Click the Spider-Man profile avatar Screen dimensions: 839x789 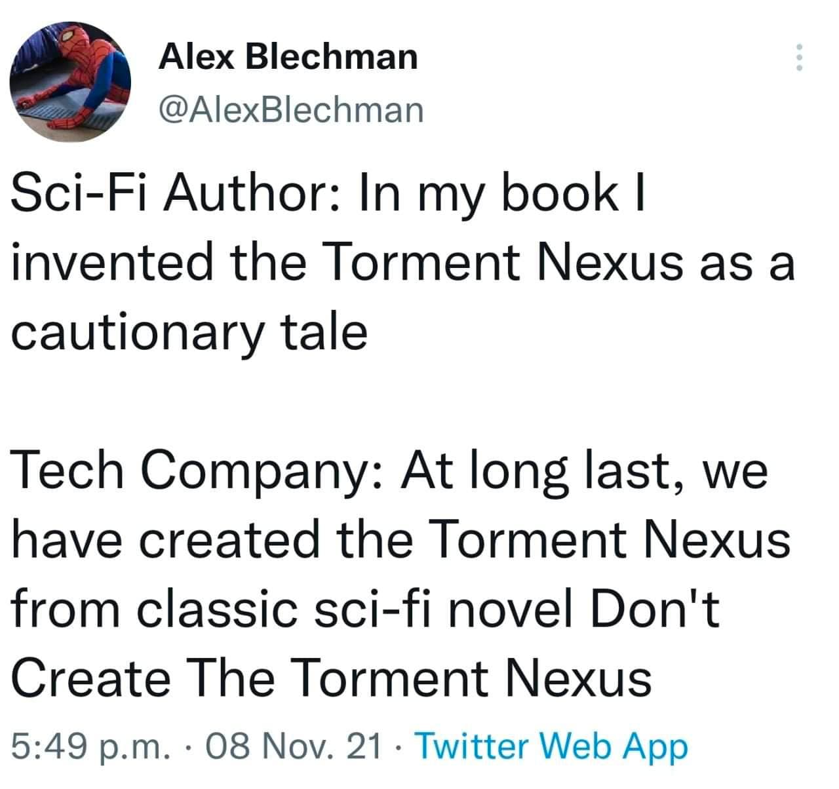pos(70,81)
